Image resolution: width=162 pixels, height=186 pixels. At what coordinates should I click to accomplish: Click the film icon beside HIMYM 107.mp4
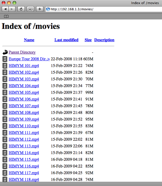coord(5,106)
